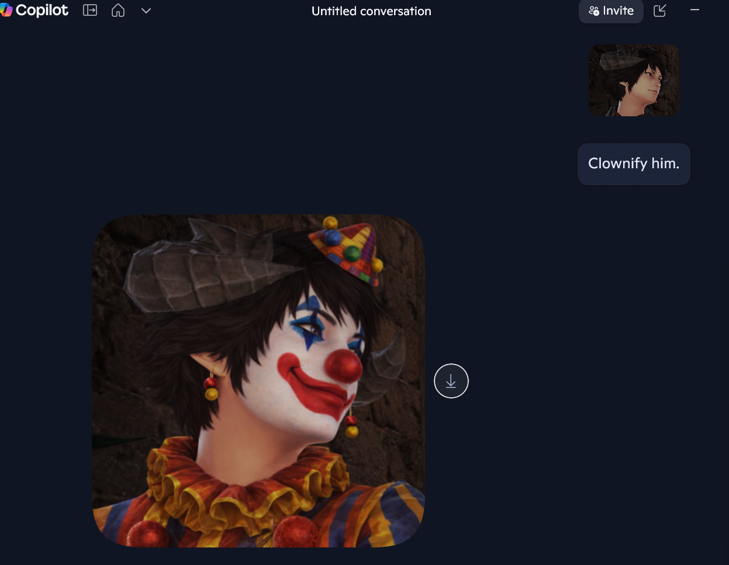The height and width of the screenshot is (565, 729).
Task: Open the uploaded character image thumbnail
Action: [634, 80]
